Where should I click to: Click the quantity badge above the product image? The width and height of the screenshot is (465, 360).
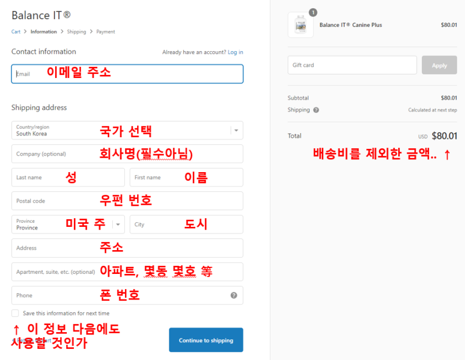click(x=312, y=12)
